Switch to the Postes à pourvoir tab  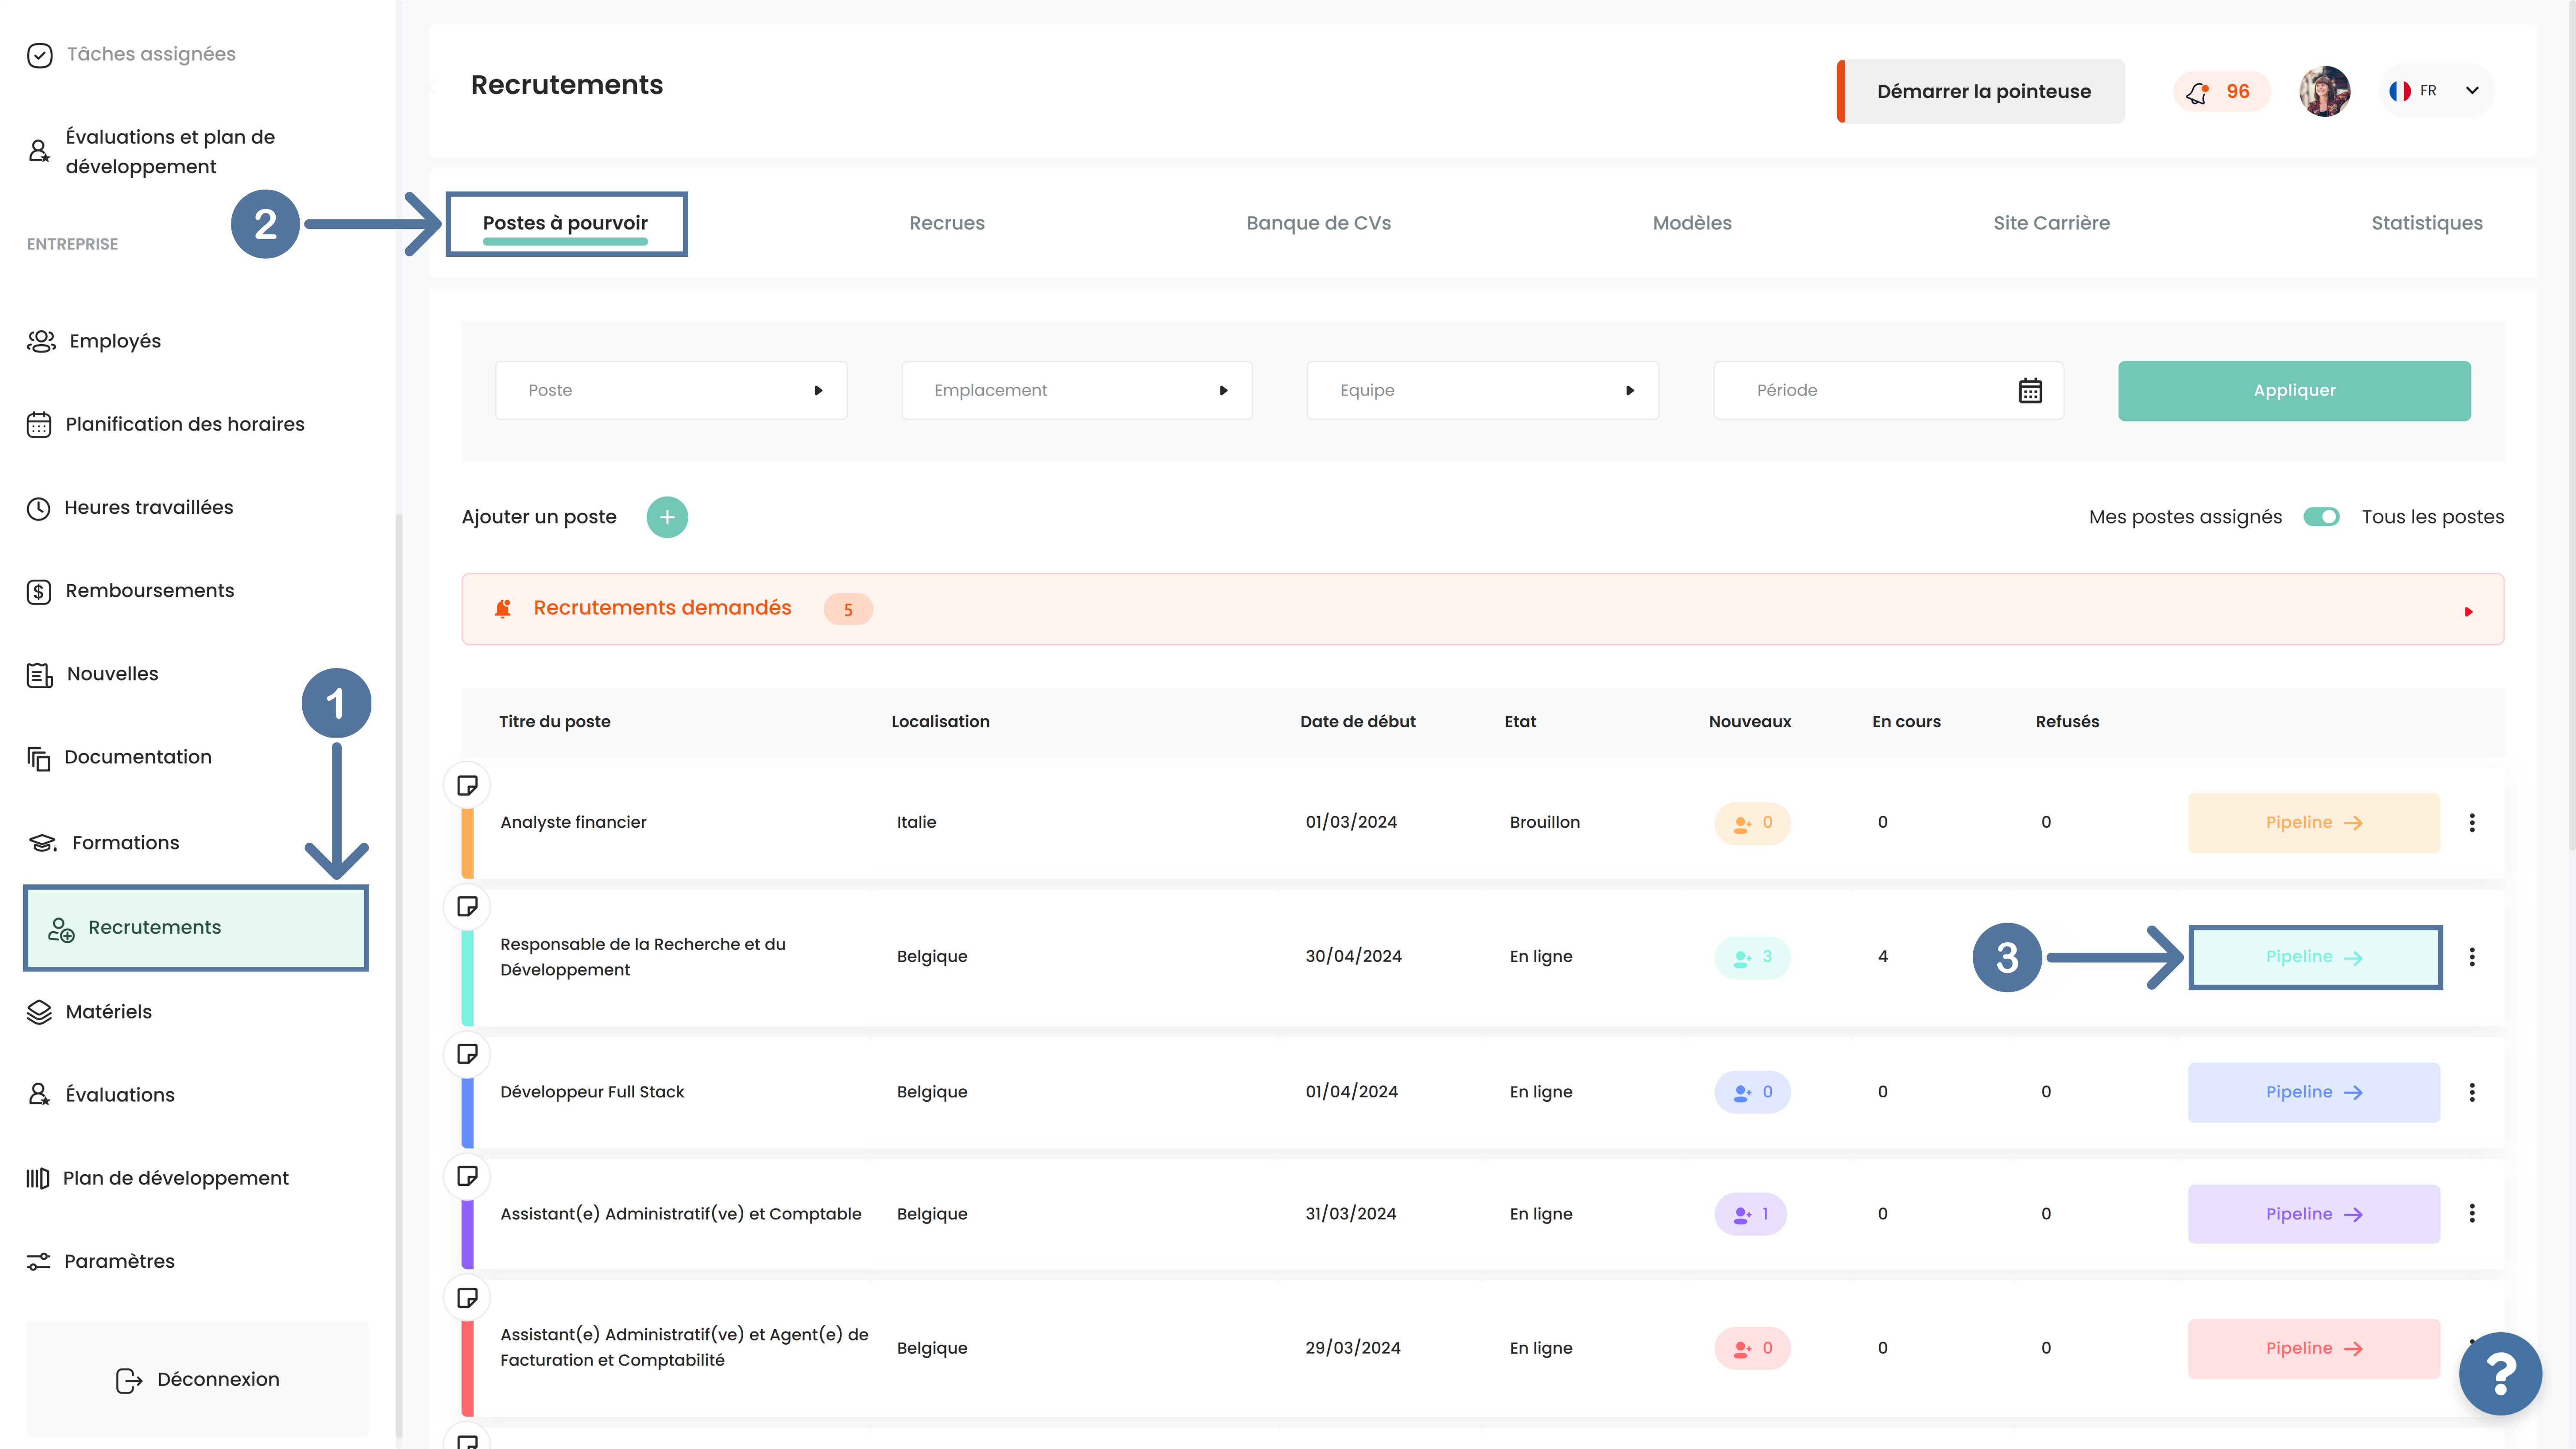coord(566,223)
